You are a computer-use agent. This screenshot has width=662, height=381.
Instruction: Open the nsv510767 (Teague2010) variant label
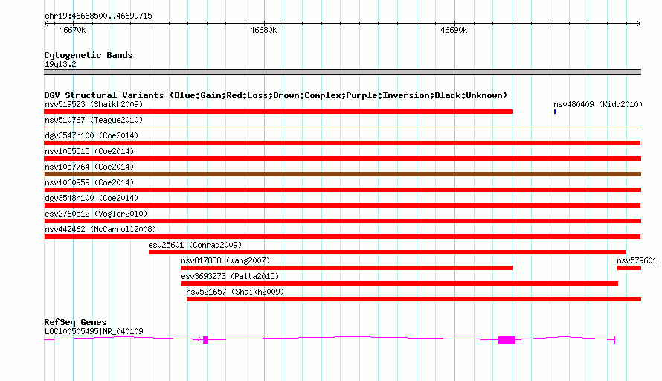(x=94, y=120)
